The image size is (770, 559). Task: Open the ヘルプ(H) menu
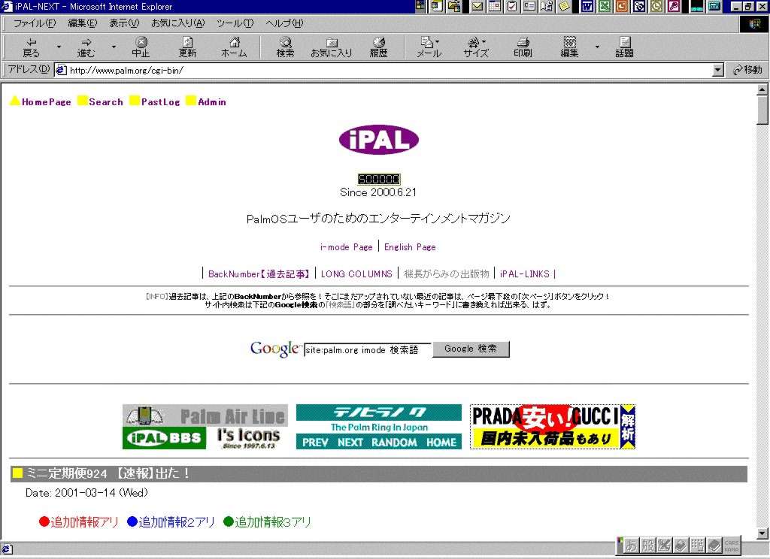pyautogui.click(x=284, y=23)
